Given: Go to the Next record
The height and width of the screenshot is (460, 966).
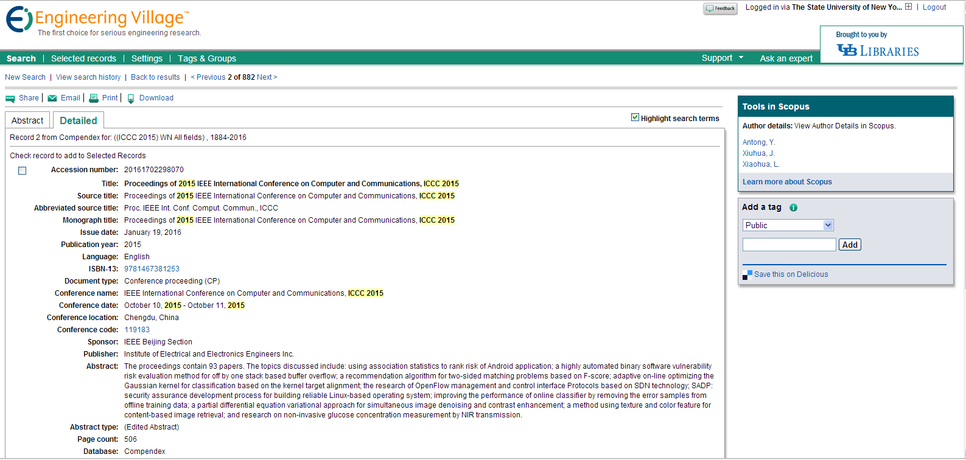Looking at the screenshot, I should [x=267, y=77].
